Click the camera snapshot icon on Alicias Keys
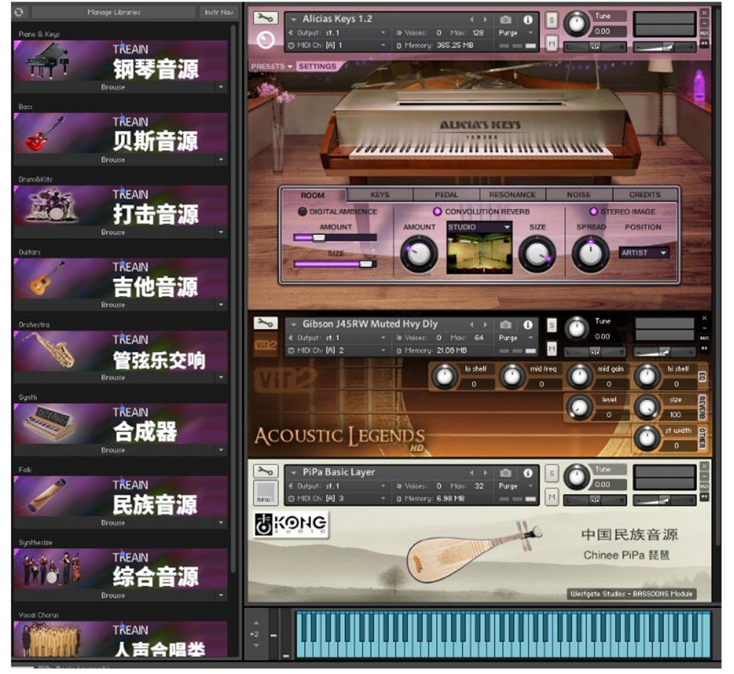 [x=506, y=20]
